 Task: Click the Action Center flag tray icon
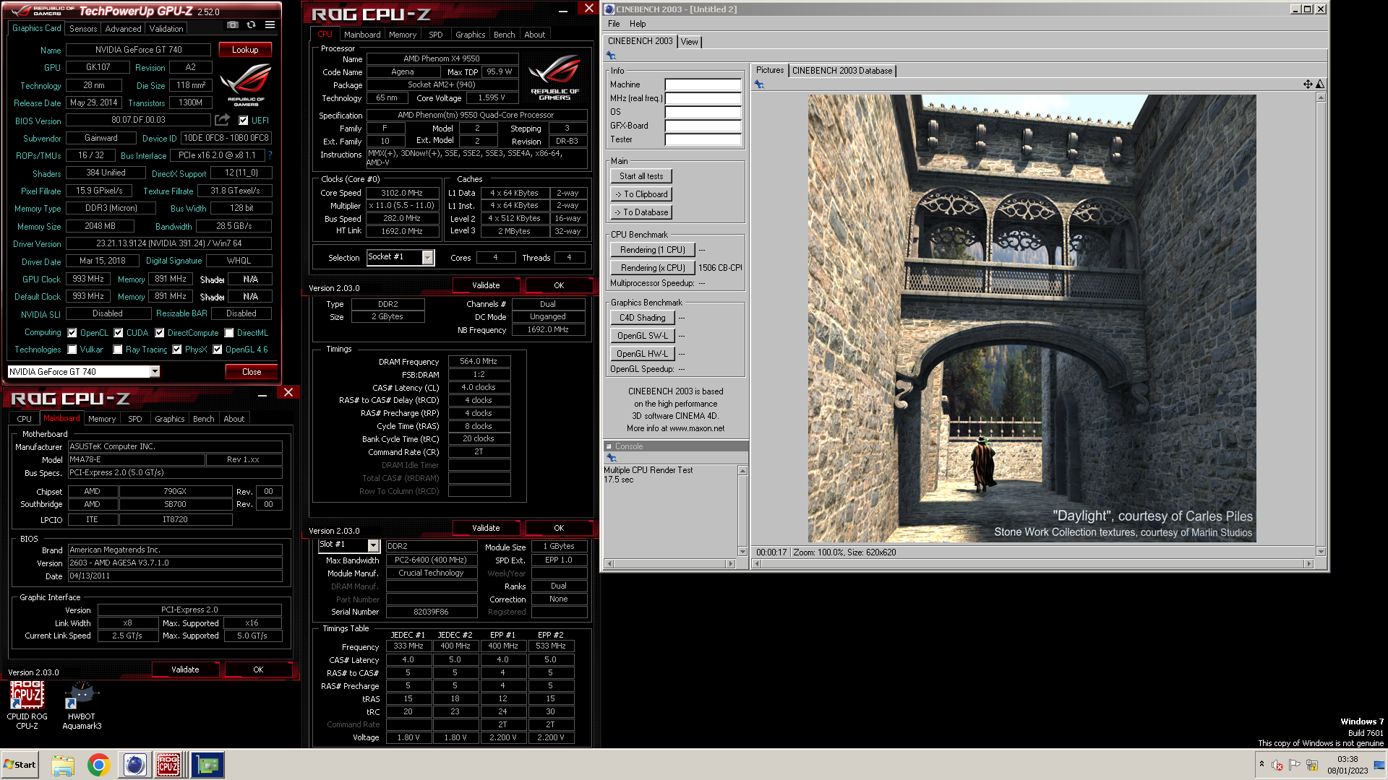1295,765
